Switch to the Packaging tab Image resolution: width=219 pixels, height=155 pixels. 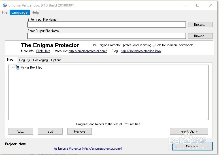click(40, 60)
